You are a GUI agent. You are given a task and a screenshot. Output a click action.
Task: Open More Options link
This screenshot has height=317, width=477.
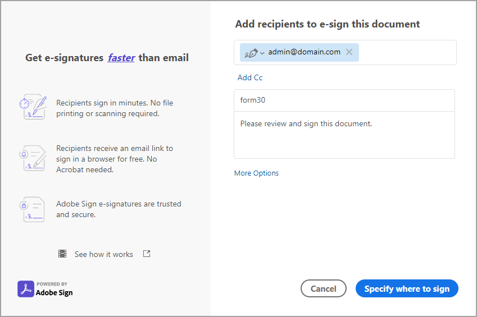point(256,173)
